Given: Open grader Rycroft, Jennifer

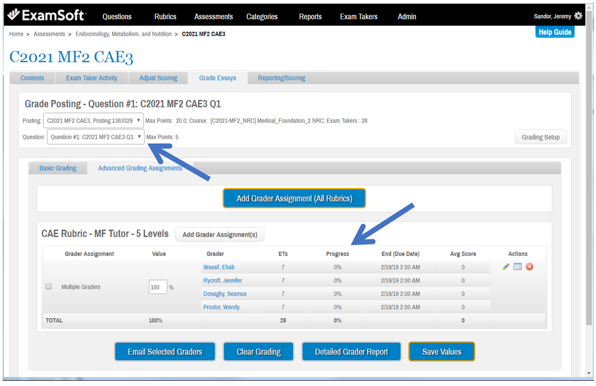Looking at the screenshot, I should coord(223,280).
